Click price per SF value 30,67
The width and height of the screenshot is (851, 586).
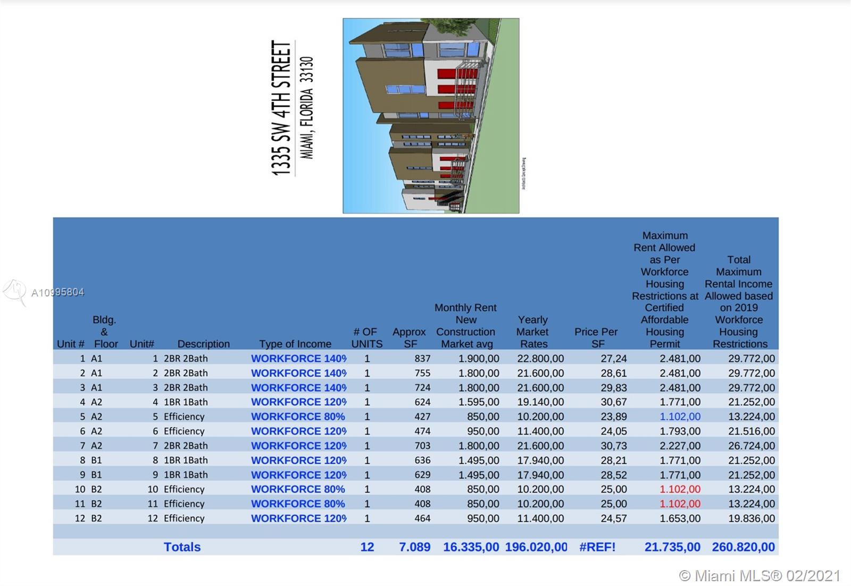614,402
